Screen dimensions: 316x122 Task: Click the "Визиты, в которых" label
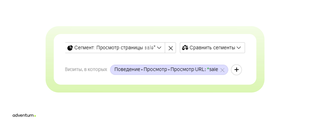86,69
